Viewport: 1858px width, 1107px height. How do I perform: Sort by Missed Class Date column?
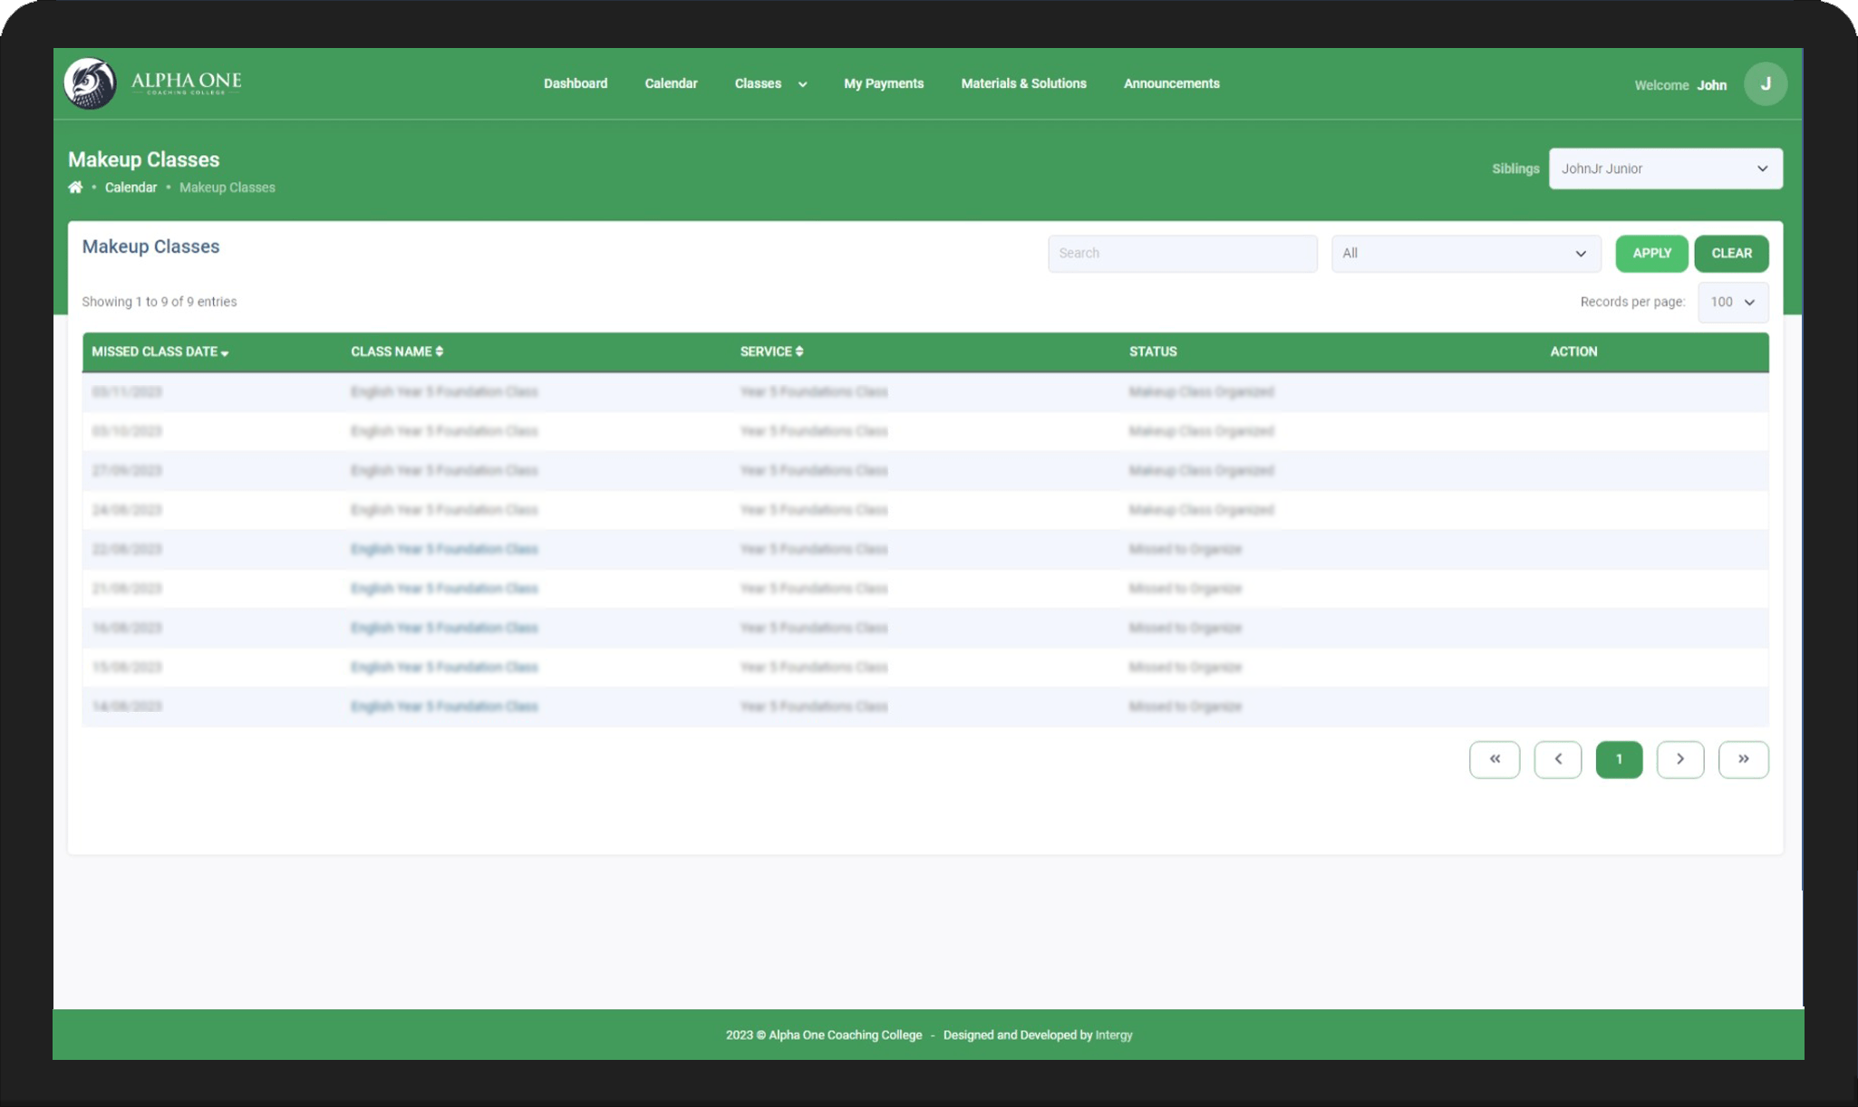160,351
